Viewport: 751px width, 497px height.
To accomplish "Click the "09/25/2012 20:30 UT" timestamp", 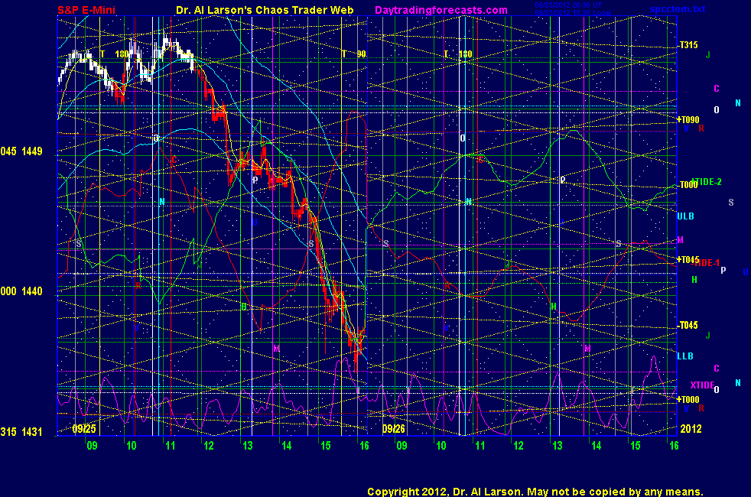I will (x=568, y=5).
